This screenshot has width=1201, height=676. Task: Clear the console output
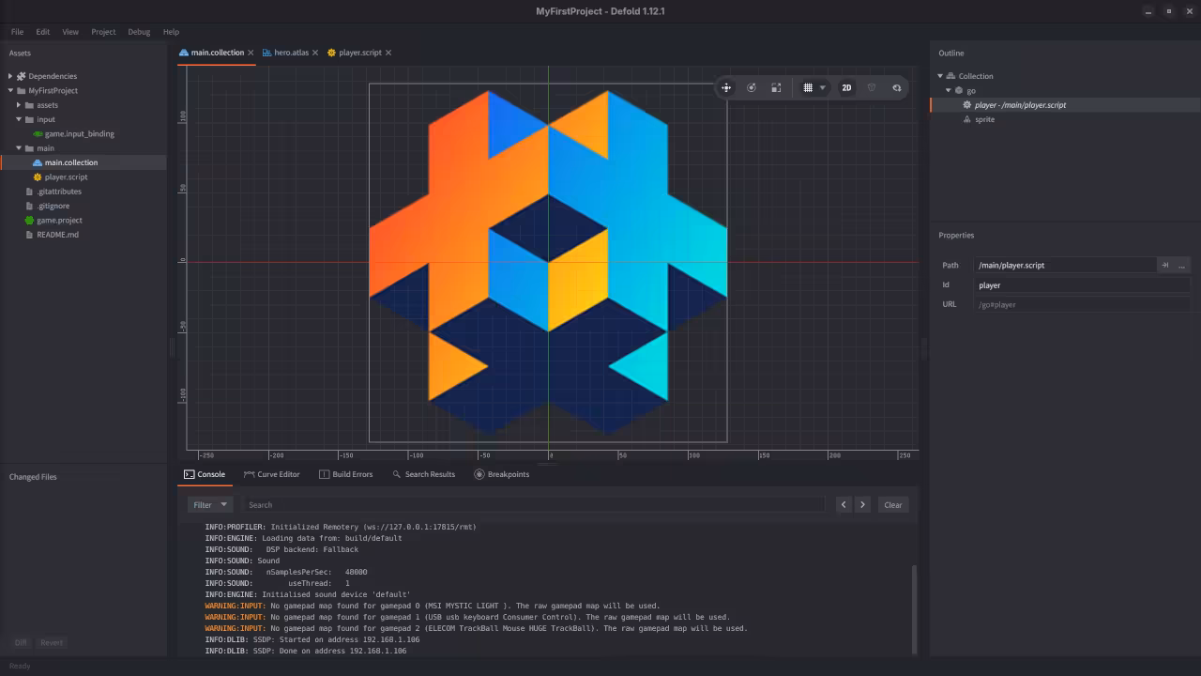891,504
